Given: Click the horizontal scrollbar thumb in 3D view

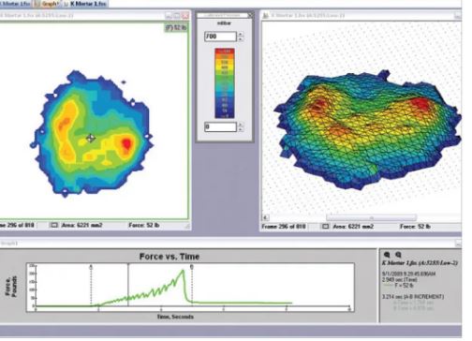Looking at the screenshot, I should tap(371, 217).
